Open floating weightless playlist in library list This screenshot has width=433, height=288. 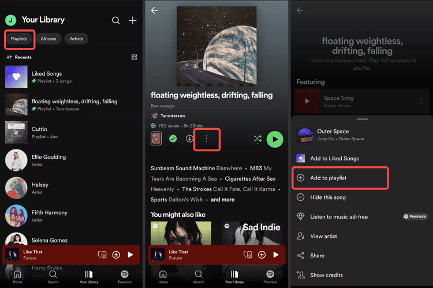72,104
